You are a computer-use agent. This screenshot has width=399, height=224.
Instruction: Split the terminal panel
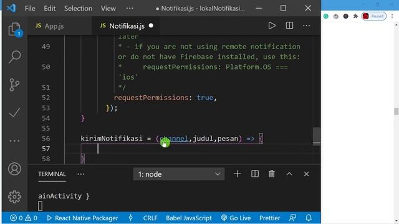(x=255, y=174)
